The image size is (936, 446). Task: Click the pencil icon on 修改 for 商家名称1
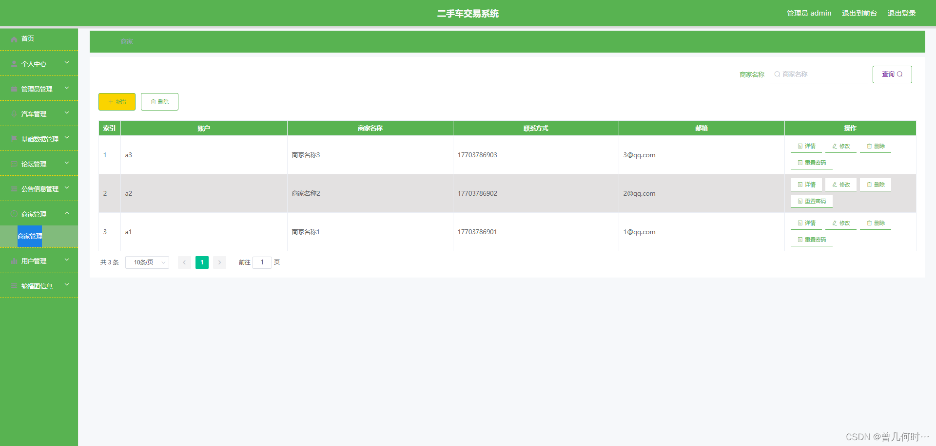(835, 223)
